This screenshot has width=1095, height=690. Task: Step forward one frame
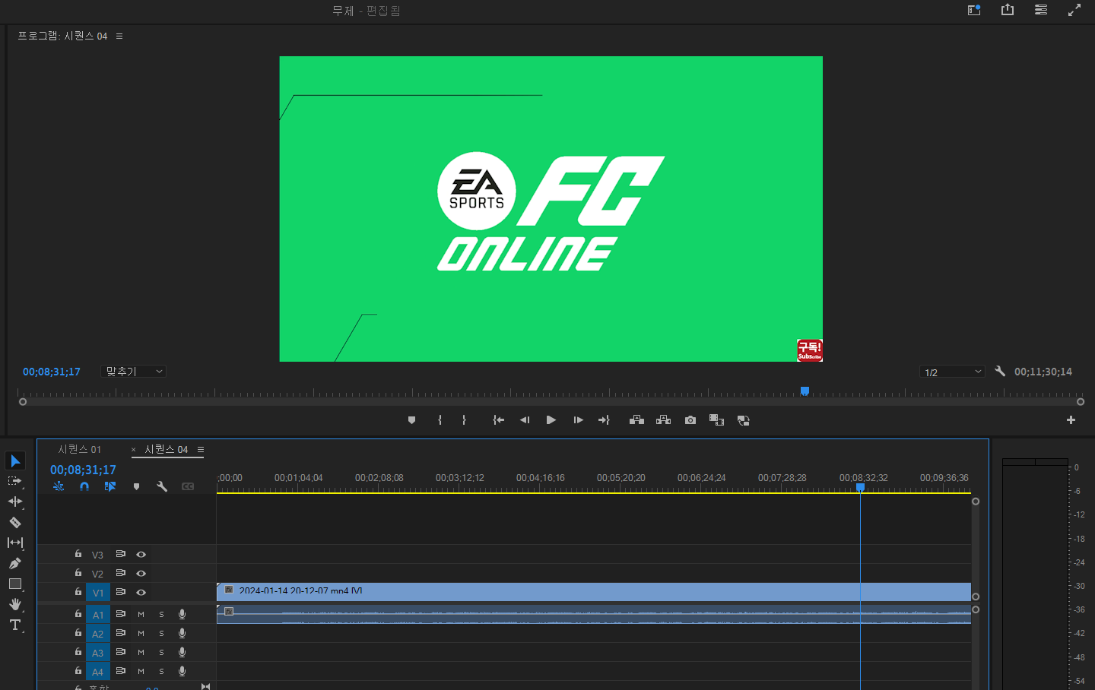(x=578, y=420)
